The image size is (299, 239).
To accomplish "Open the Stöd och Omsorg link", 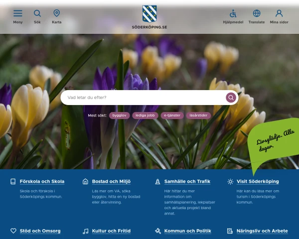I will (x=40, y=231).
